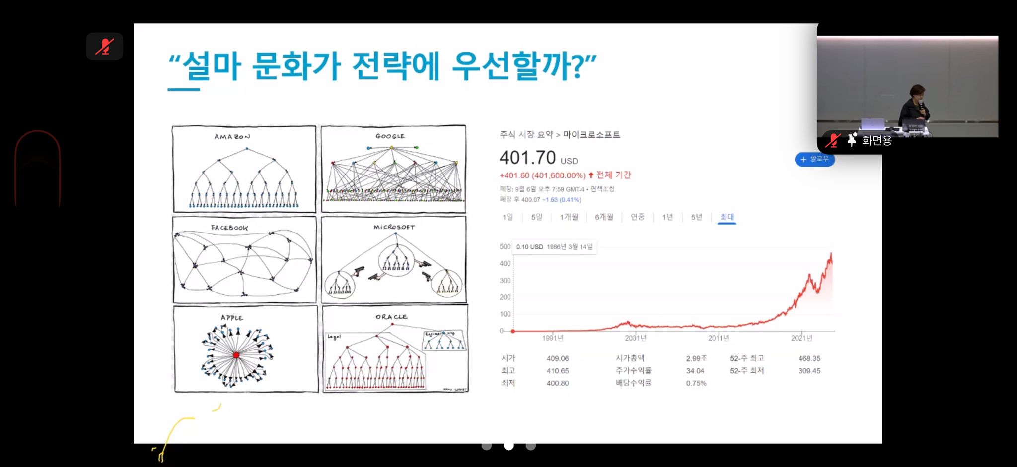This screenshot has height=467, width=1017.
Task: Click the 시가총액 value 2.99조
Action: click(696, 358)
